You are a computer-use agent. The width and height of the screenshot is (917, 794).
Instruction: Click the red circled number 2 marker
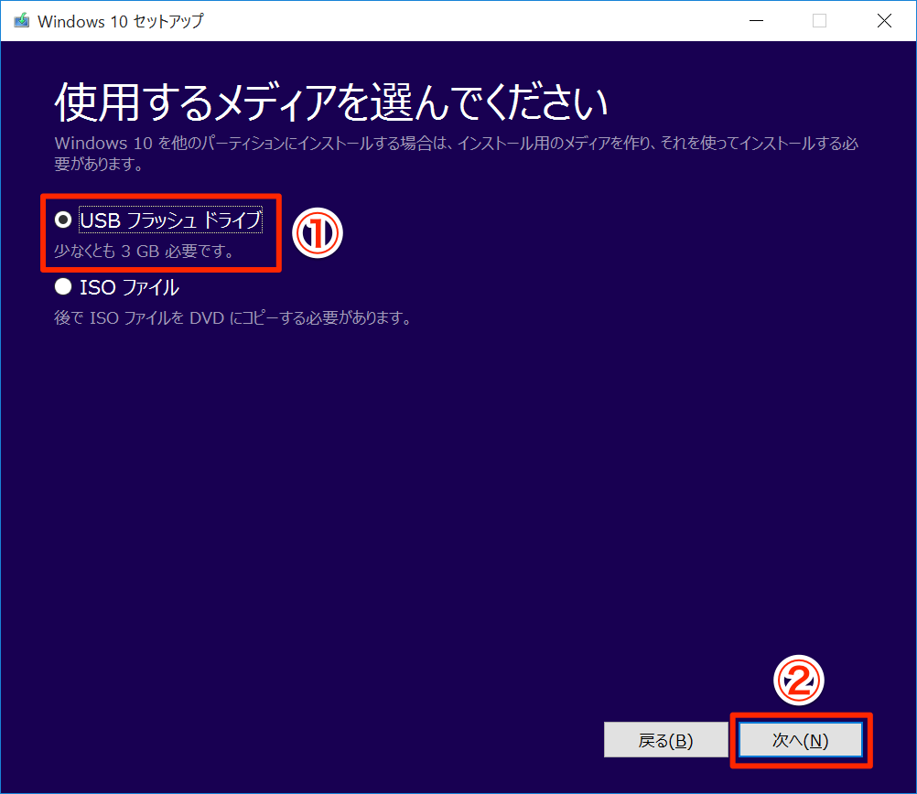(800, 681)
